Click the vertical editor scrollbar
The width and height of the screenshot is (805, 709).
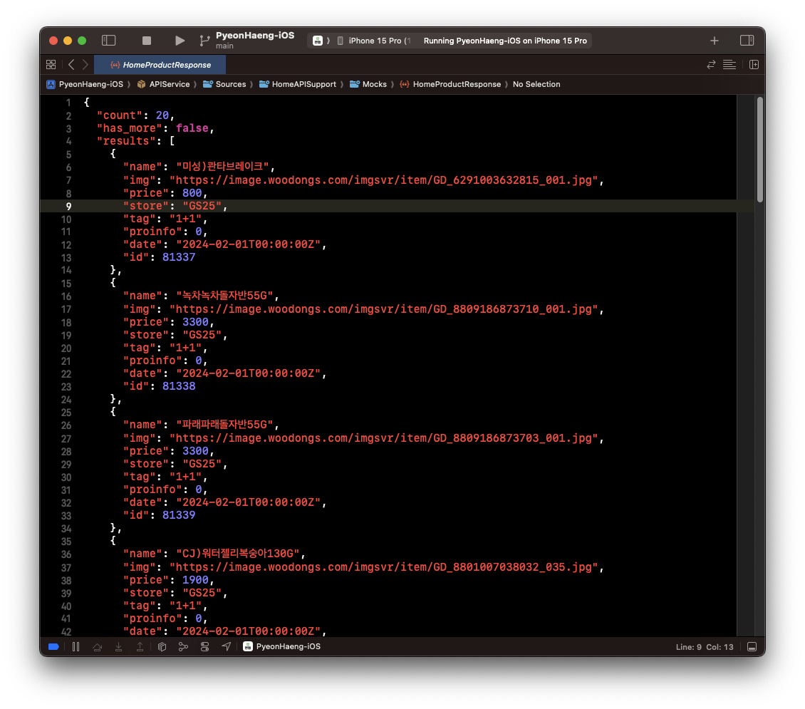click(x=760, y=150)
